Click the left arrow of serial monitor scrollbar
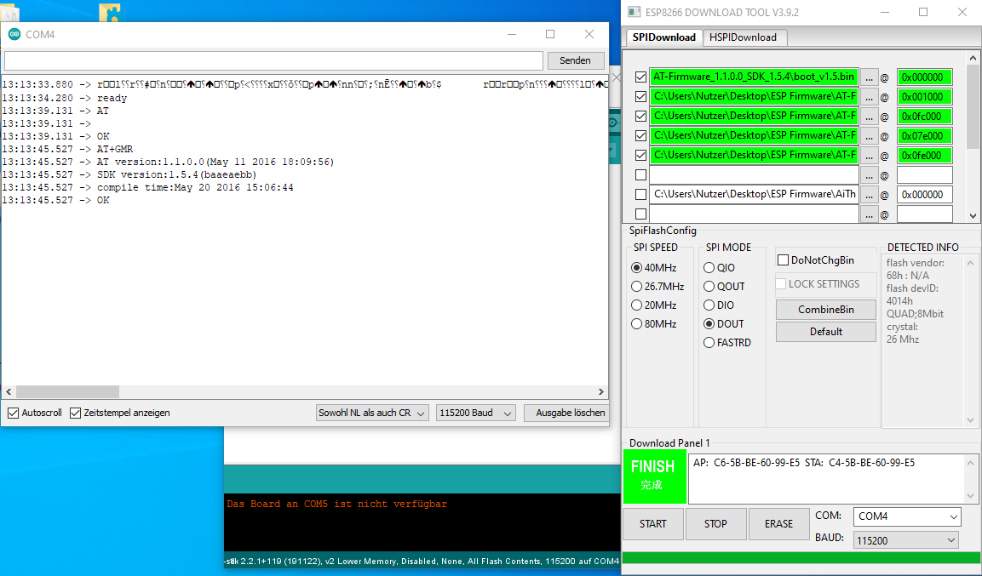The height and width of the screenshot is (576, 982). click(x=9, y=391)
